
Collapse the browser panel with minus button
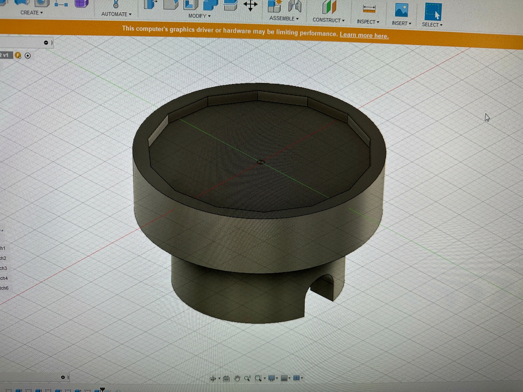pos(46,43)
